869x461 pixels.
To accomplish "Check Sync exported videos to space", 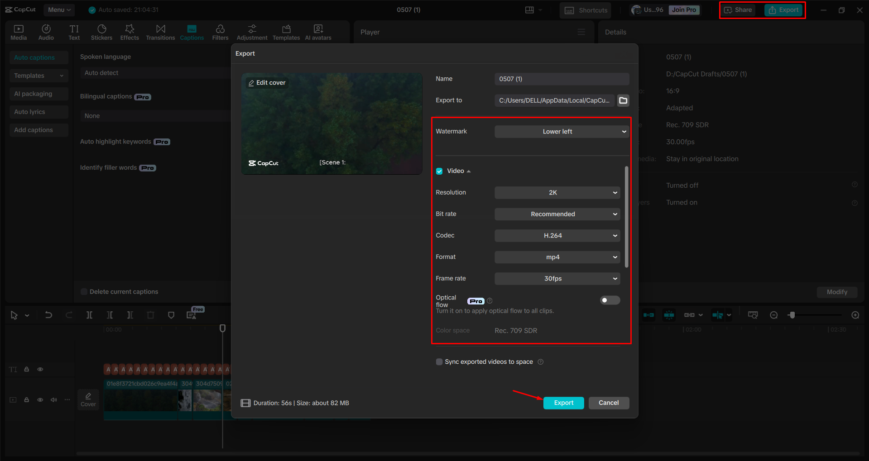I will (x=439, y=361).
